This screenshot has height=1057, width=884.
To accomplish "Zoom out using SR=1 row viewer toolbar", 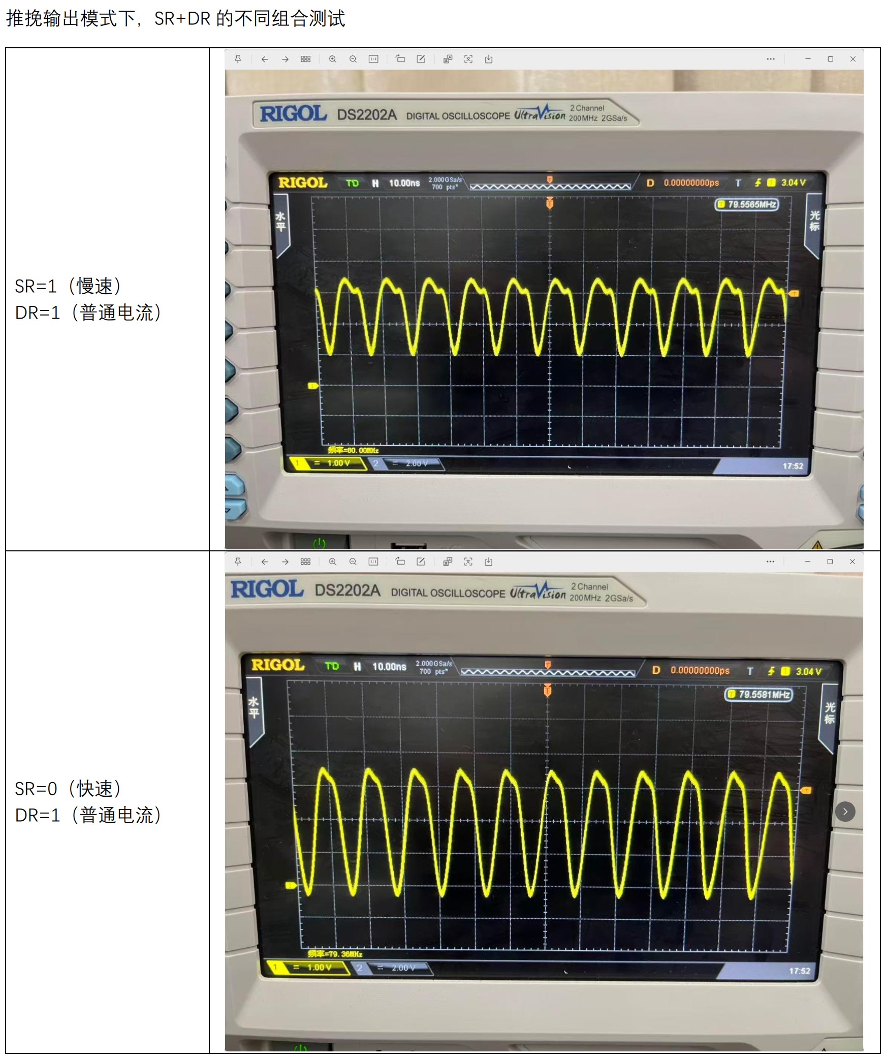I will point(353,59).
